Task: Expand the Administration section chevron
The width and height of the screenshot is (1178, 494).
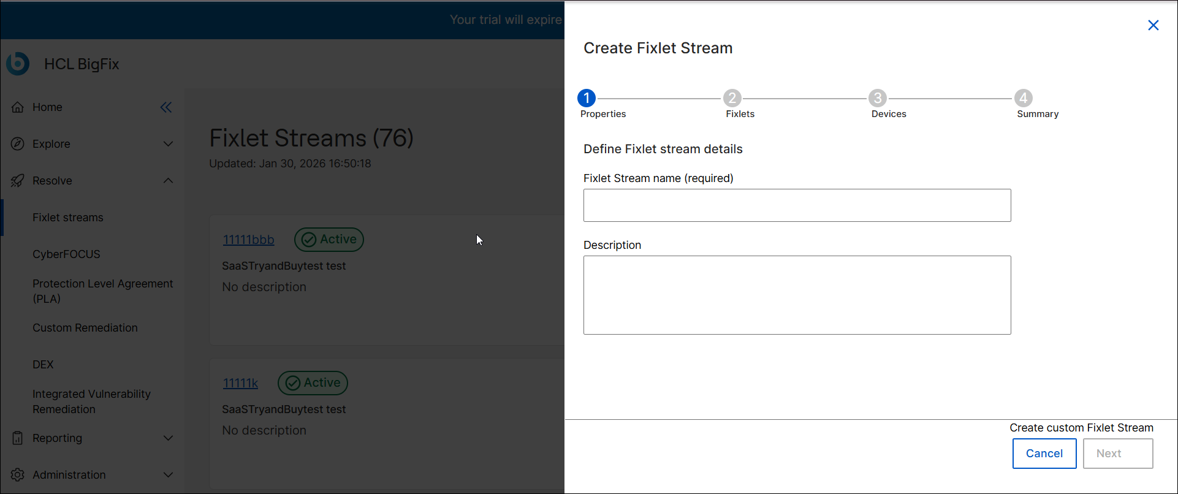Action: tap(168, 475)
